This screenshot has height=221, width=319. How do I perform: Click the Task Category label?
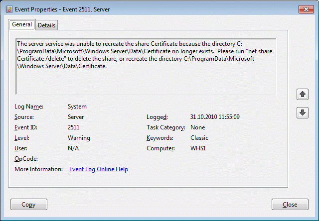click(166, 127)
